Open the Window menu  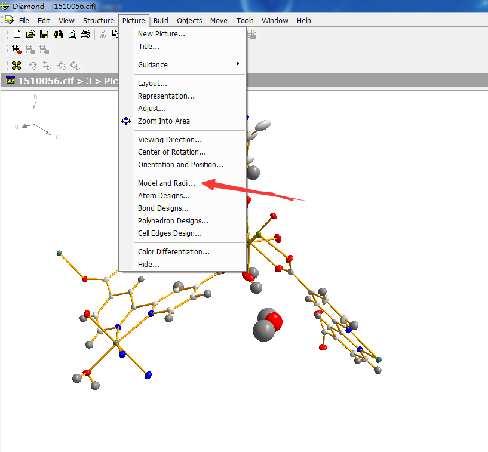pyautogui.click(x=275, y=20)
